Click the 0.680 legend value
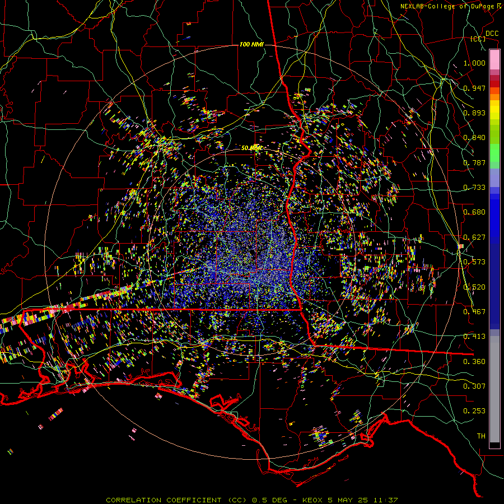The image size is (504, 504). [x=474, y=212]
